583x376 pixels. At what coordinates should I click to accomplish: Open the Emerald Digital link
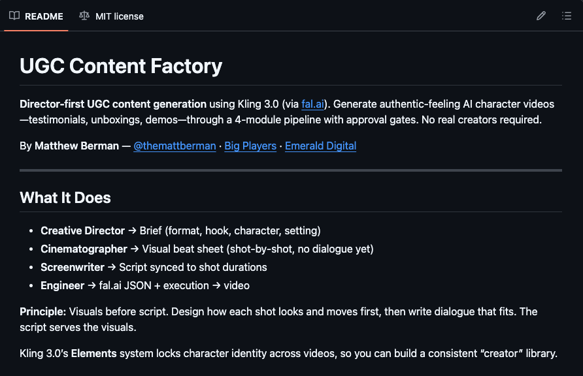(320, 146)
